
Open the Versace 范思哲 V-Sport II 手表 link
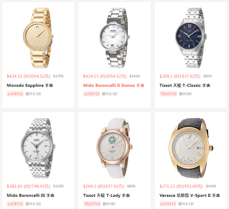190,196
